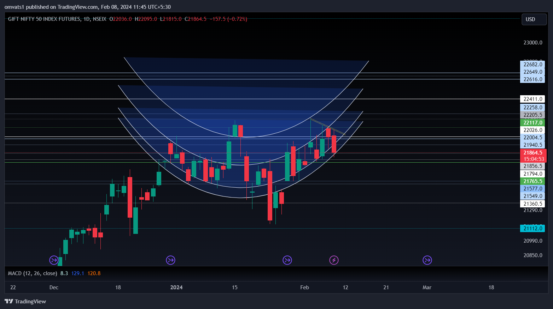Click the white 22411.0 price label
Image resolution: width=553 pixels, height=309 pixels.
(532, 99)
